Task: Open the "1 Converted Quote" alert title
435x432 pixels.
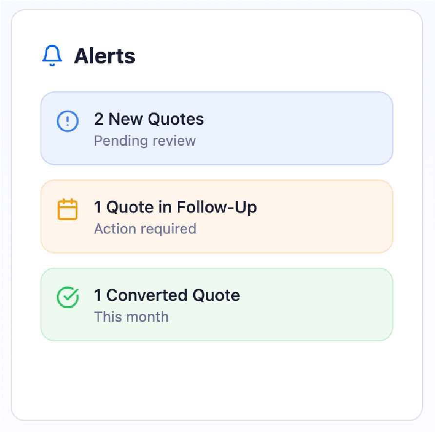Action: click(167, 295)
